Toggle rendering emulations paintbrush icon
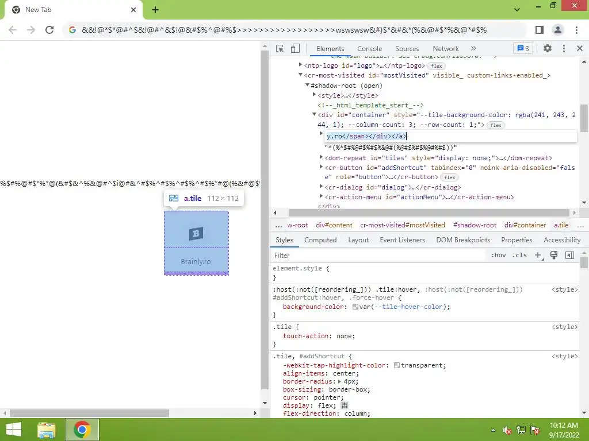The height and width of the screenshot is (441, 589). [x=554, y=256]
